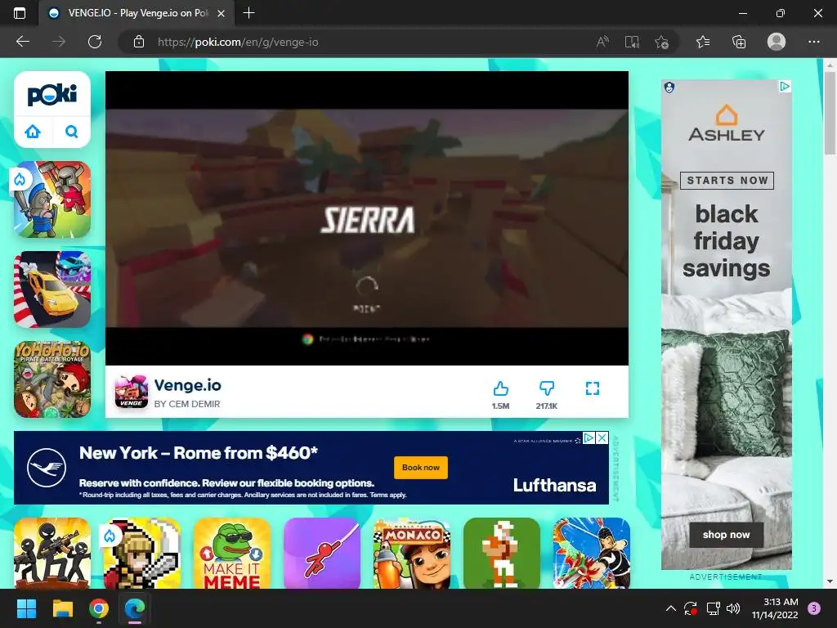Open volume control in tray
Image resolution: width=837 pixels, height=628 pixels.
click(x=733, y=608)
